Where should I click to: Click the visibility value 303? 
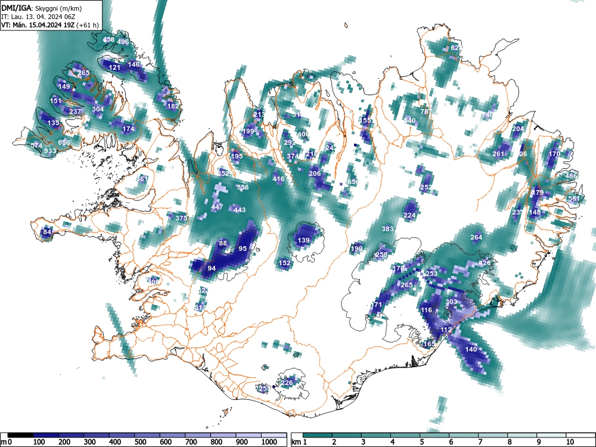(x=451, y=302)
